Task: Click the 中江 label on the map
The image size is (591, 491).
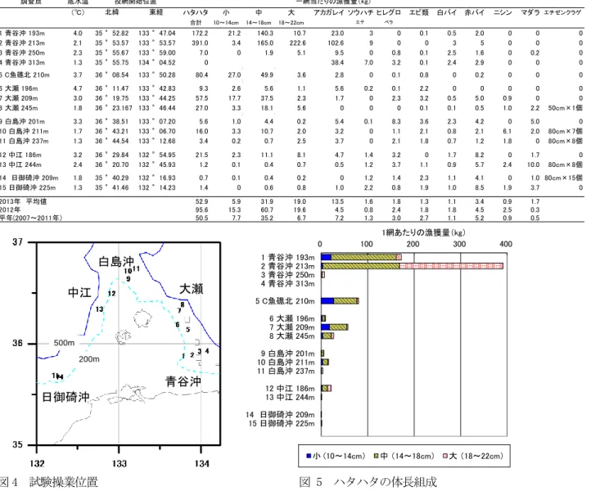Action: click(79, 292)
